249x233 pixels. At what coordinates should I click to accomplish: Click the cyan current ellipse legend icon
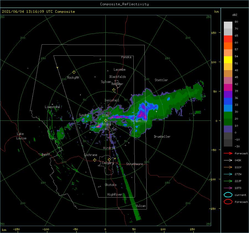coord(228,195)
